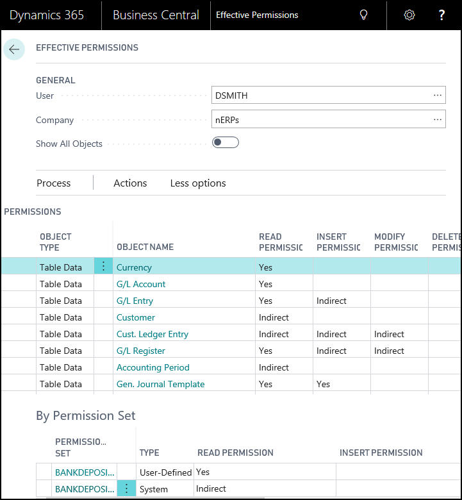Sort by Object Type column header

56,242
